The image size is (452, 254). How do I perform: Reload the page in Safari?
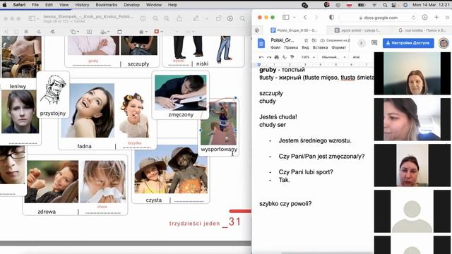coord(413,18)
